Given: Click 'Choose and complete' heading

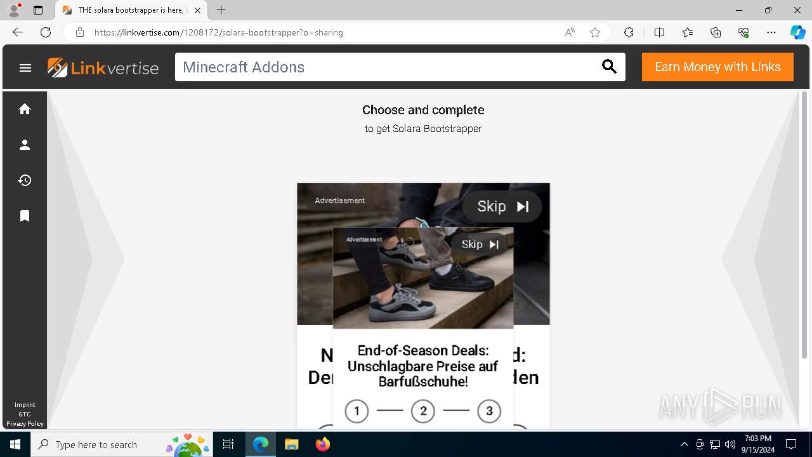Looking at the screenshot, I should 423,110.
